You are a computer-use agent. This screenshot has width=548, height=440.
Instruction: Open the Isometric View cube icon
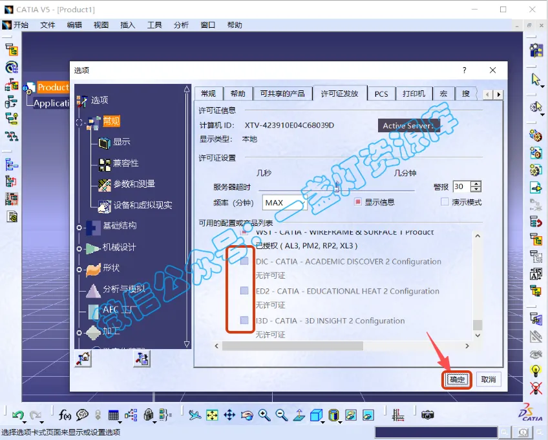316,415
